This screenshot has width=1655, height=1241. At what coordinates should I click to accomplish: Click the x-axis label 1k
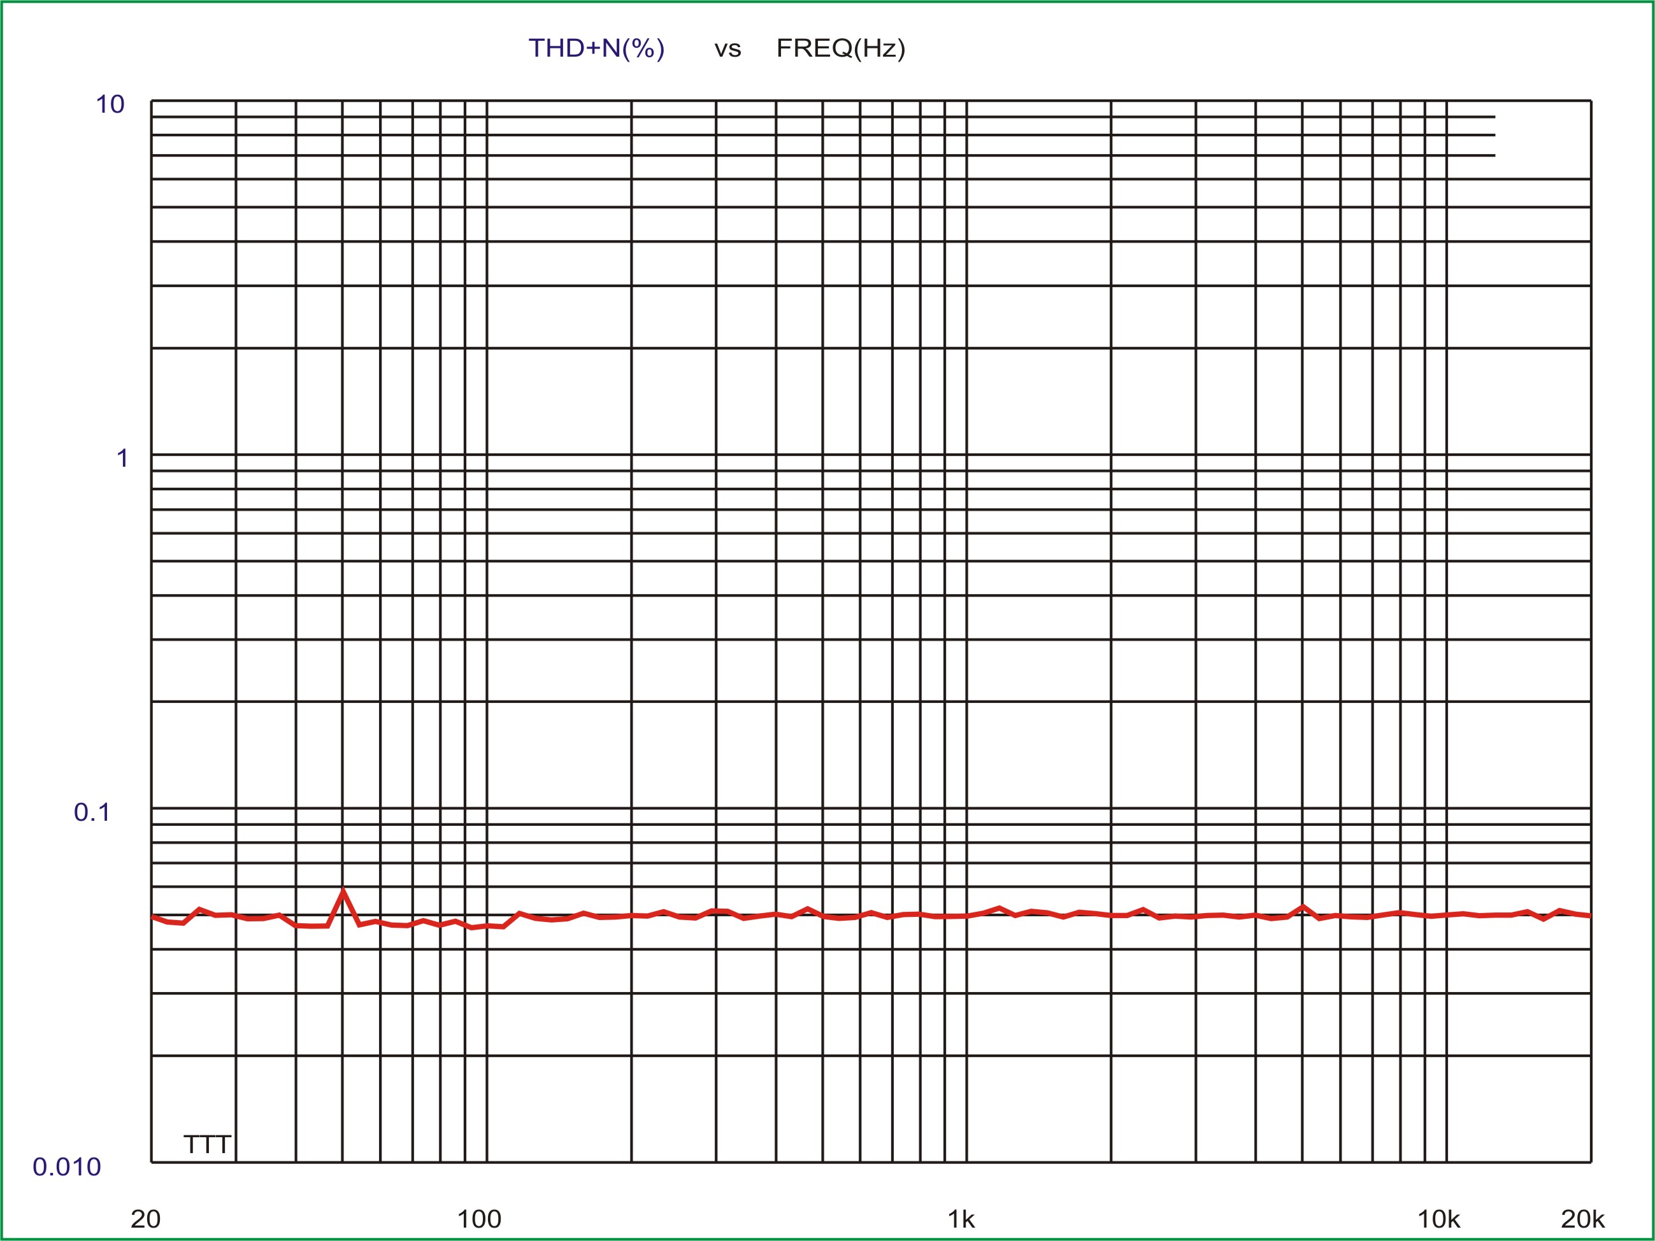tap(961, 1219)
